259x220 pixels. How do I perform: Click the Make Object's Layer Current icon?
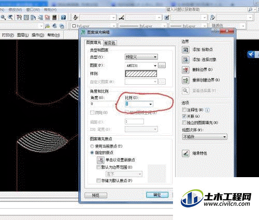(47, 26)
